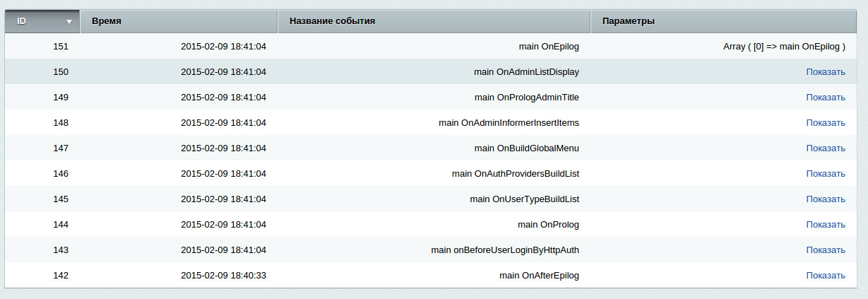Reveal parameters for main OnProlog row
The height and width of the screenshot is (299, 868).
point(825,225)
